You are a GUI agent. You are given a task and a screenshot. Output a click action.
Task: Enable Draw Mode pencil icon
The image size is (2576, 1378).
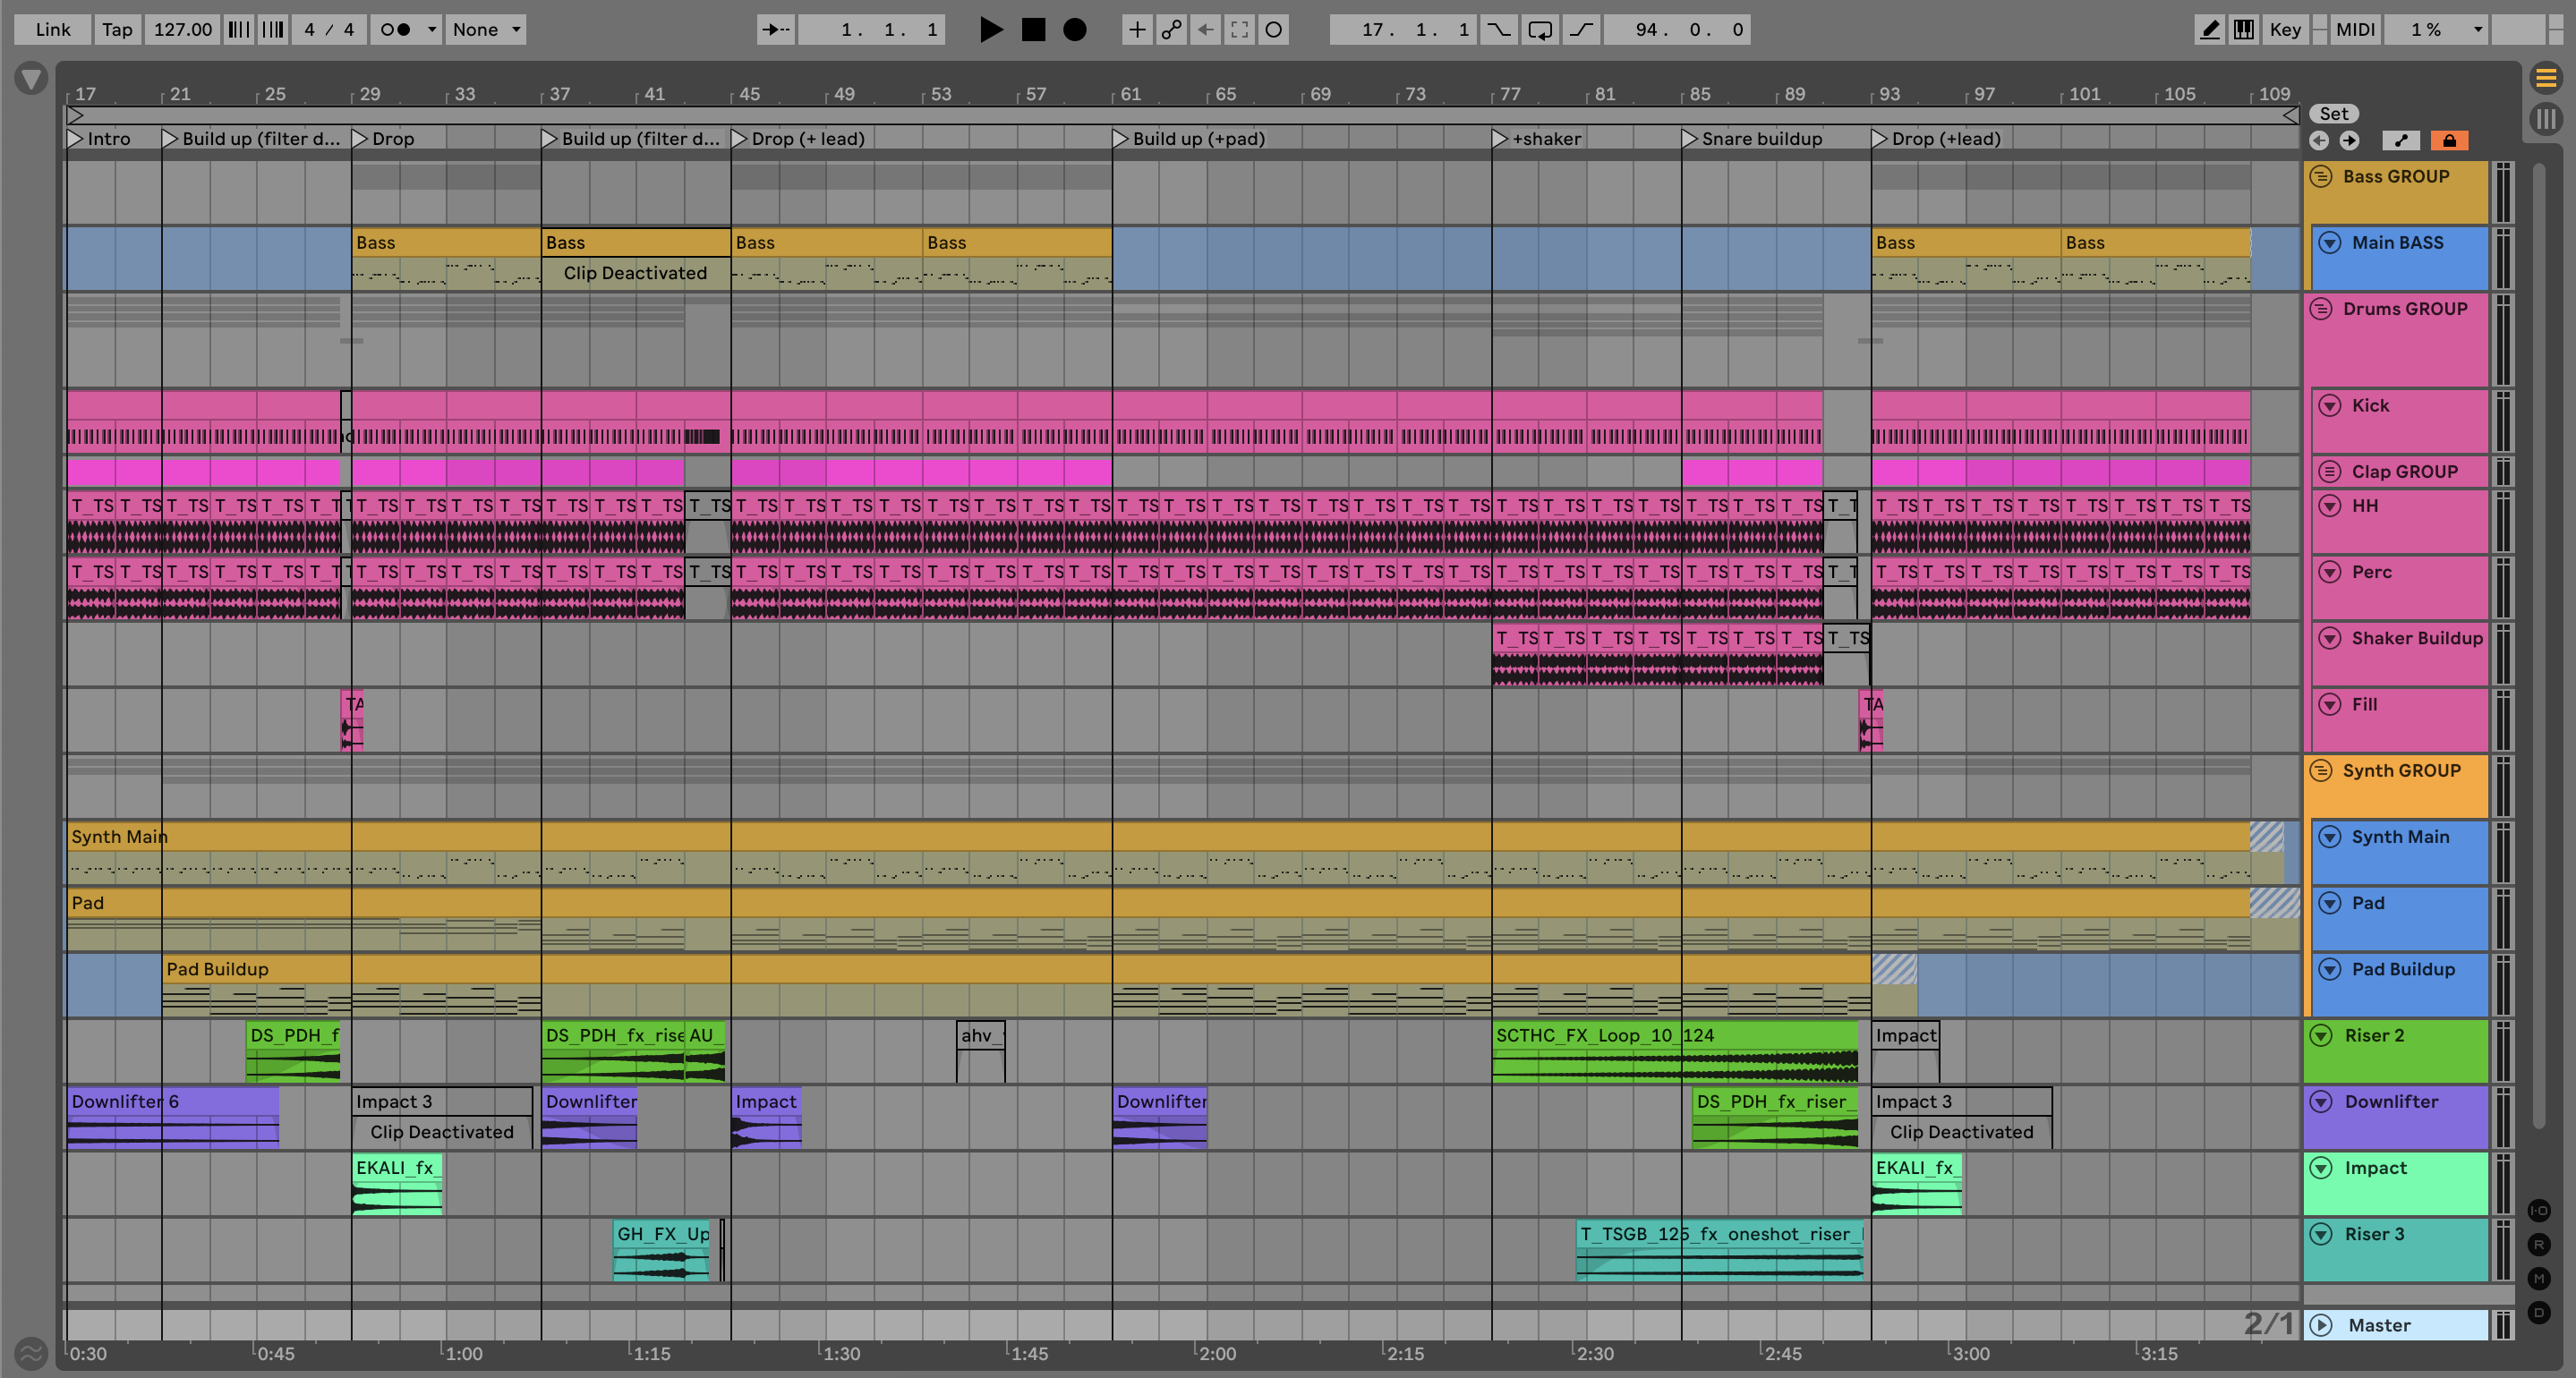tap(2209, 29)
